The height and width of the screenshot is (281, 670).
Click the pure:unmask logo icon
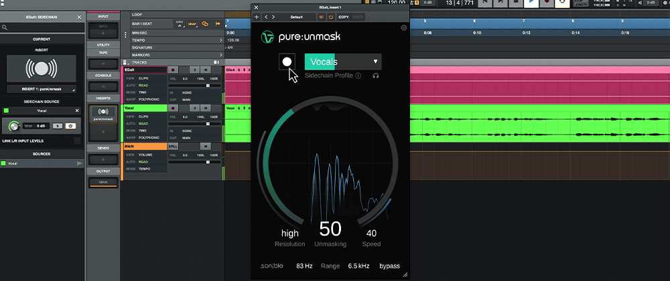pyautogui.click(x=267, y=37)
